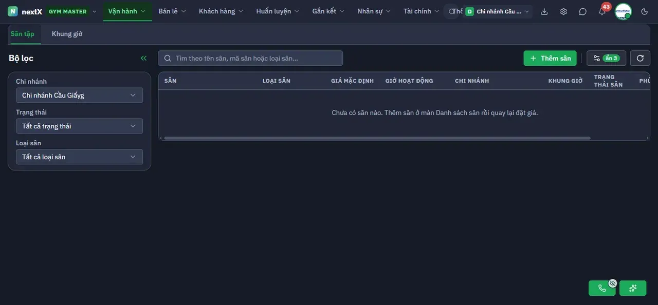Screen dimensions: 658x305
Task: Open the Tất cả trạng thái dropdown
Action: coord(79,126)
